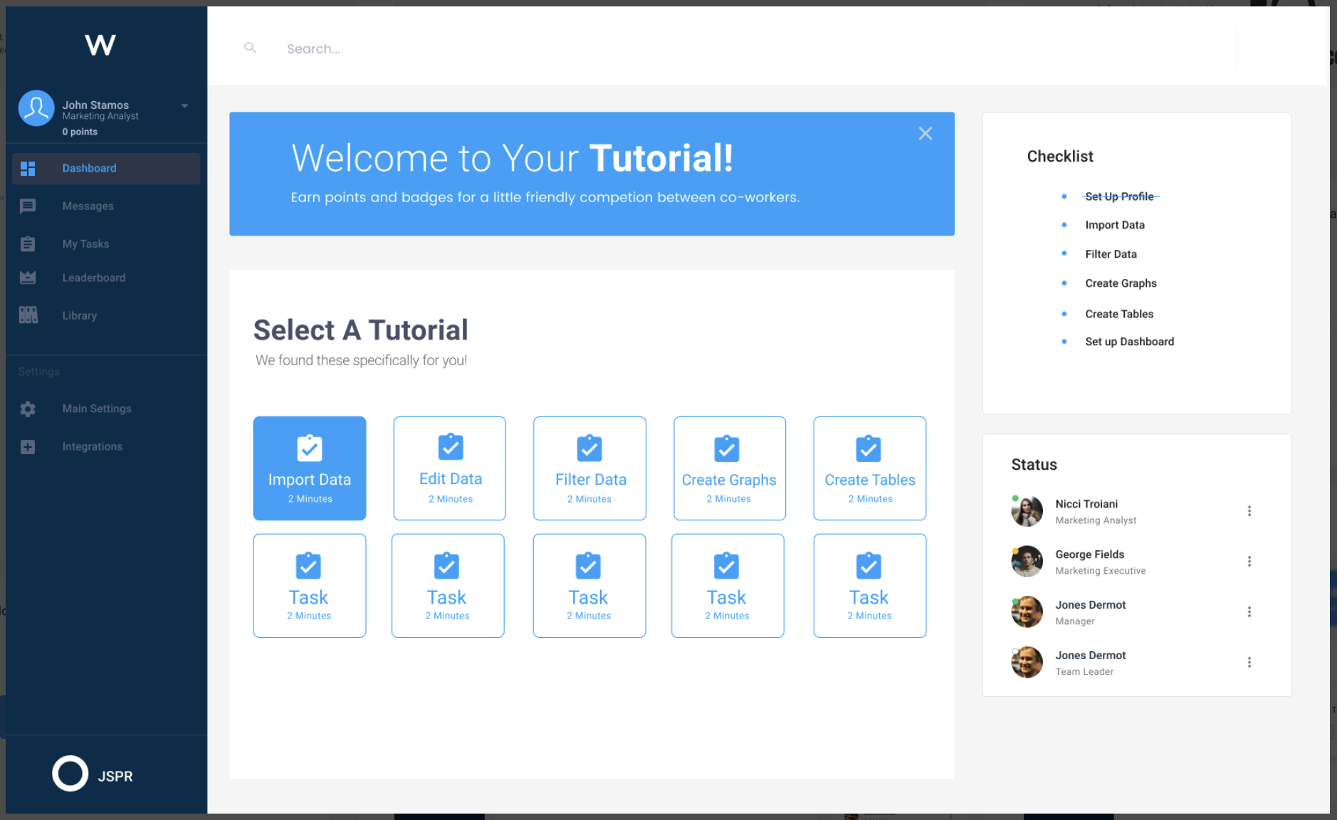The height and width of the screenshot is (820, 1337).
Task: Open options menu for Jones Dermot Team Leader
Action: [1249, 663]
